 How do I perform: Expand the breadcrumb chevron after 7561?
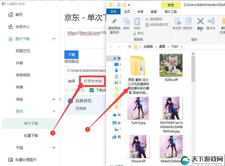[x=182, y=47]
